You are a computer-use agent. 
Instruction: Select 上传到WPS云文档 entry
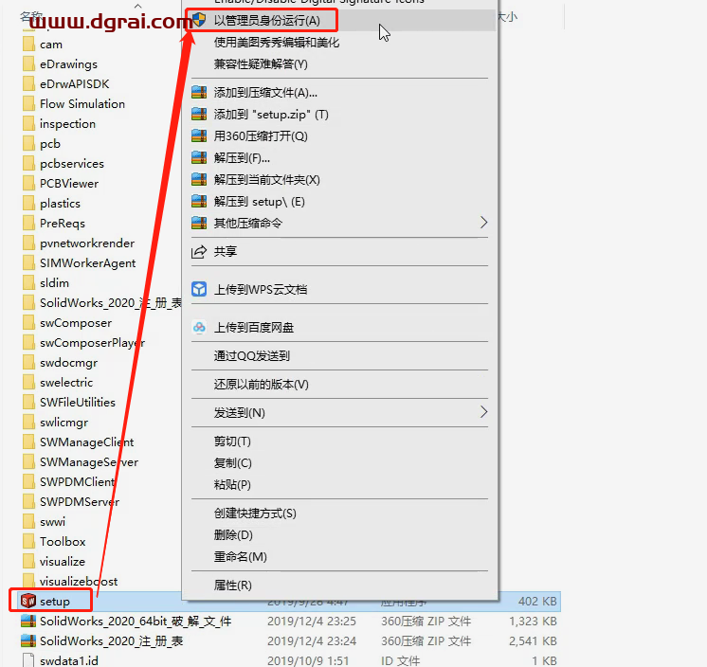261,289
